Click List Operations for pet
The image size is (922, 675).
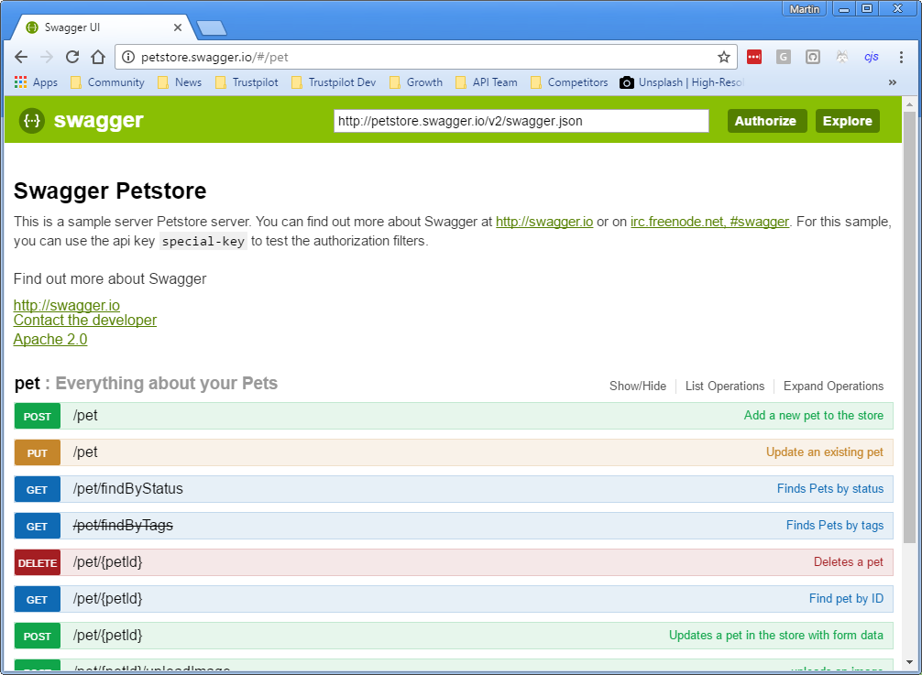pyautogui.click(x=724, y=386)
